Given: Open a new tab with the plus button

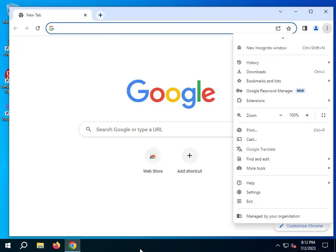Looking at the screenshot, I should click(x=100, y=15).
